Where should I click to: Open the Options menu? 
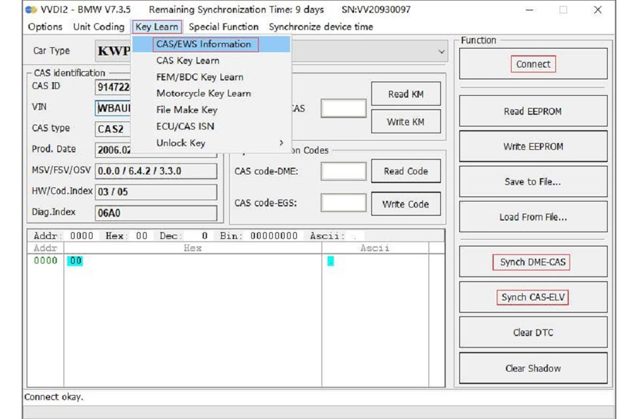pyautogui.click(x=45, y=27)
